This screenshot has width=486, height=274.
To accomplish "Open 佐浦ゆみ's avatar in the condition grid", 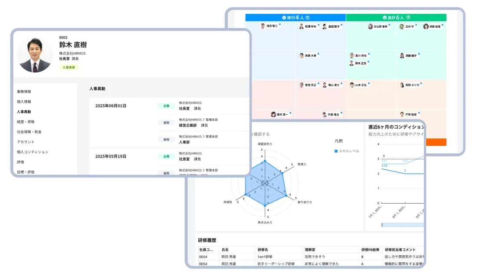I will (x=301, y=26).
